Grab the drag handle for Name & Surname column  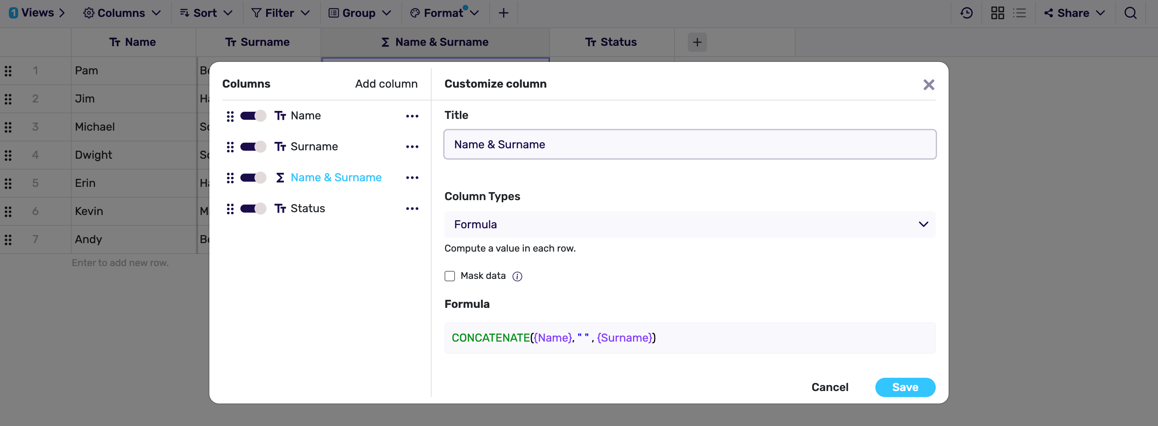pyautogui.click(x=230, y=178)
